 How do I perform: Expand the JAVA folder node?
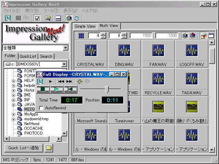[x=13, y=105]
